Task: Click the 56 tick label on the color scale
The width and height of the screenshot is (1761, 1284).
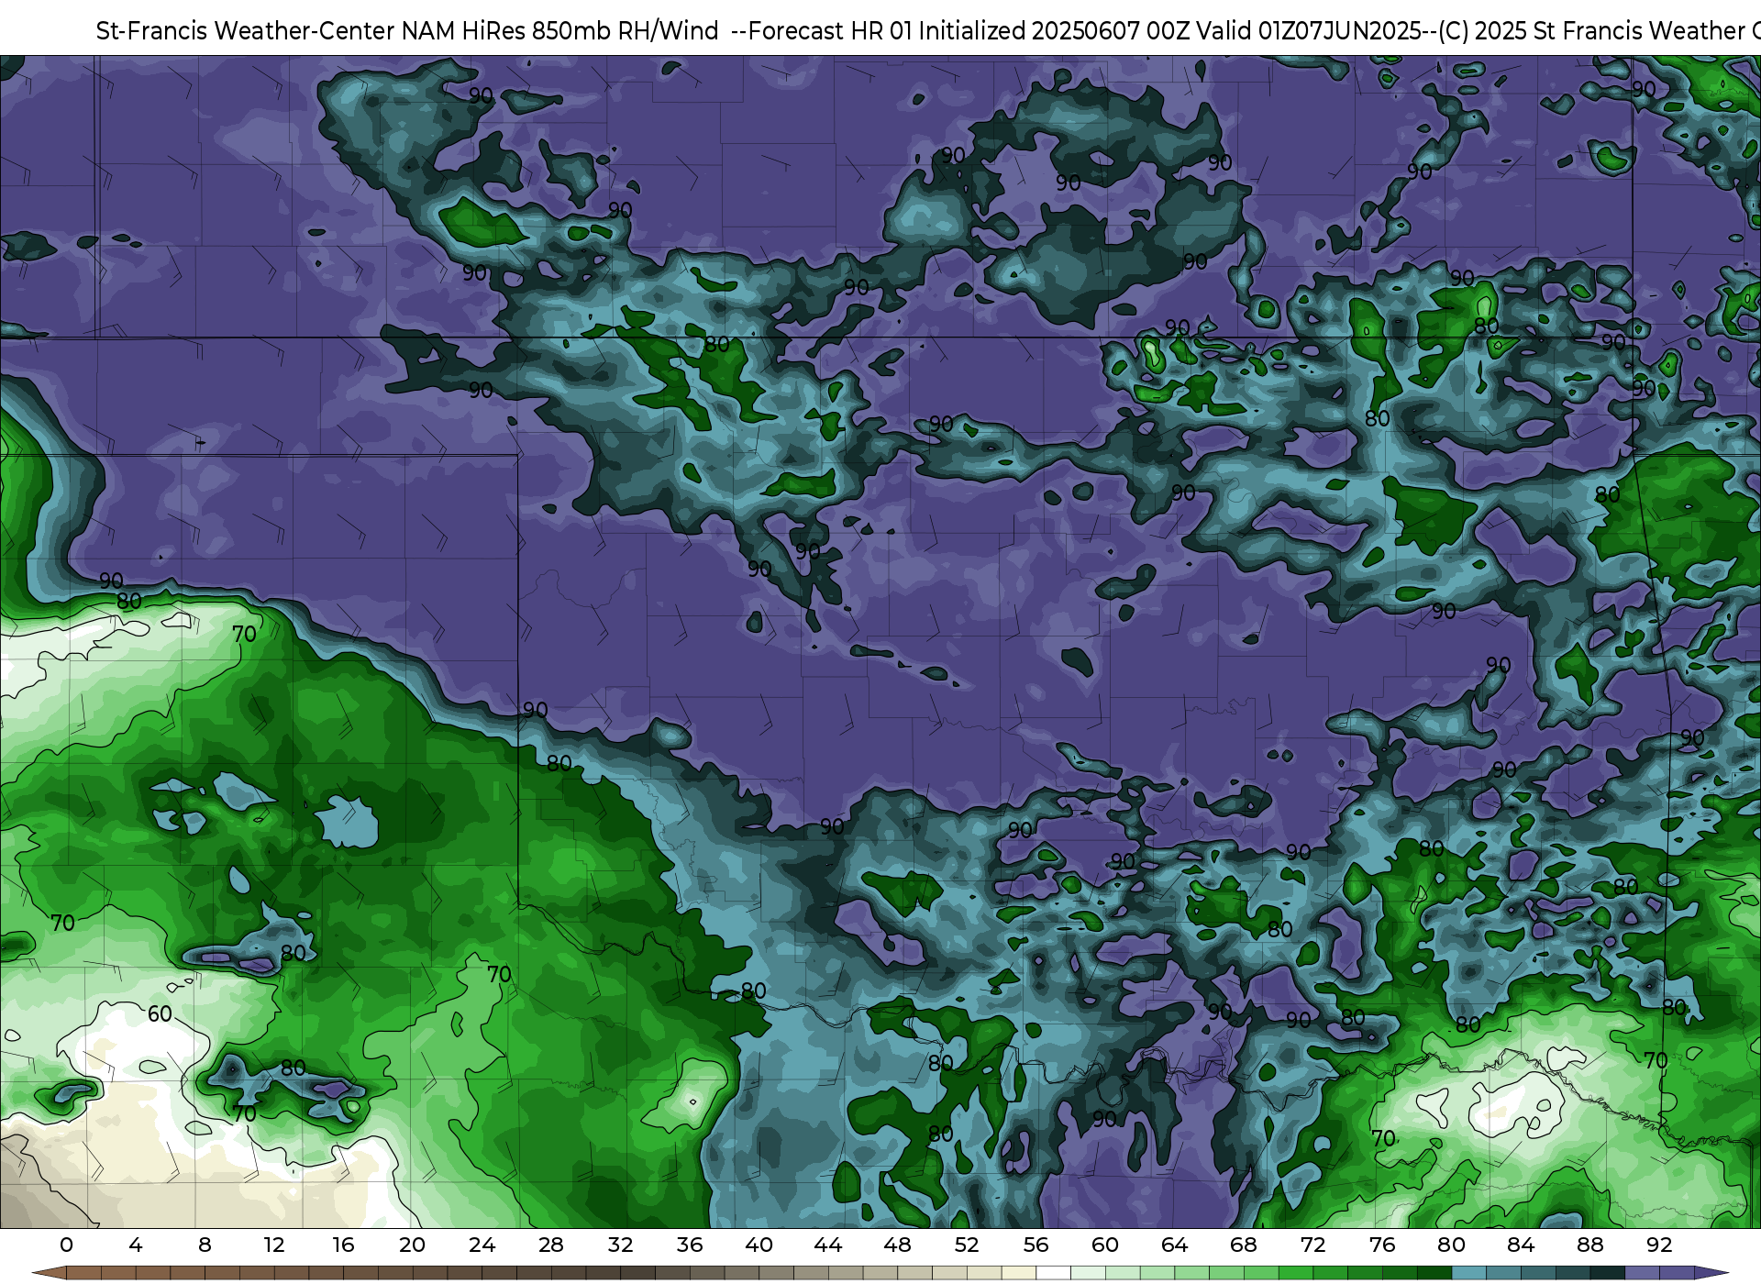Action: tap(1036, 1245)
